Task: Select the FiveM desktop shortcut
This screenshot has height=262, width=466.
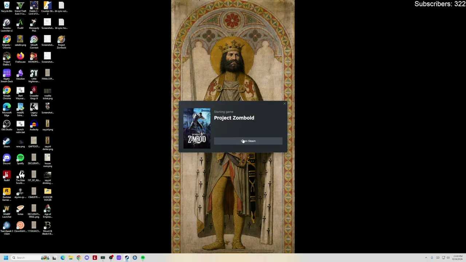Action: pos(20,24)
